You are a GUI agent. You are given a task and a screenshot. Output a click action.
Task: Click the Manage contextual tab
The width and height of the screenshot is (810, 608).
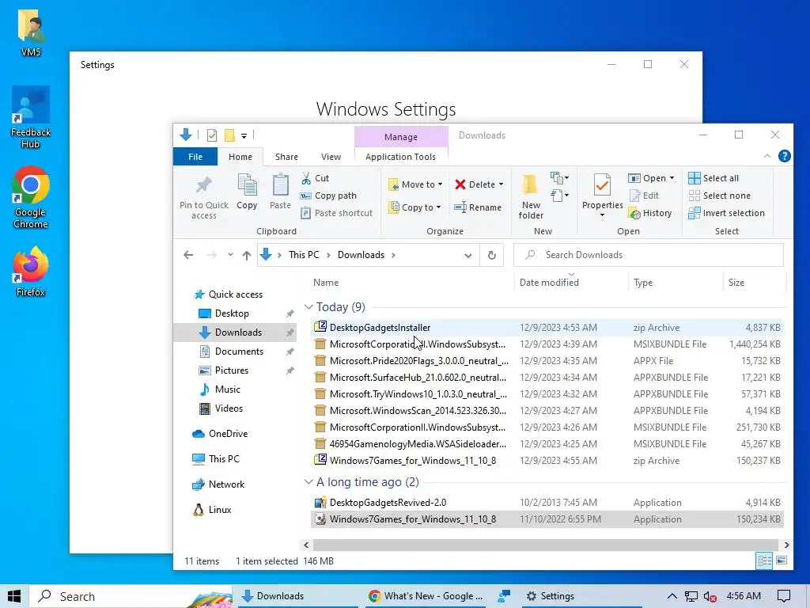point(401,136)
